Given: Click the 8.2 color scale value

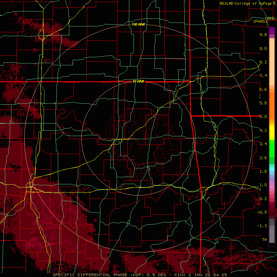Looking at the screenshot, I should [x=263, y=62].
